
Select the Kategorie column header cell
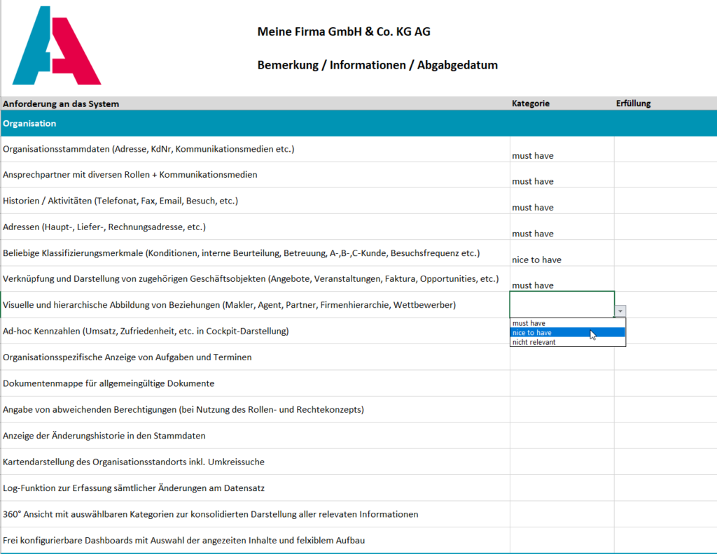click(562, 104)
